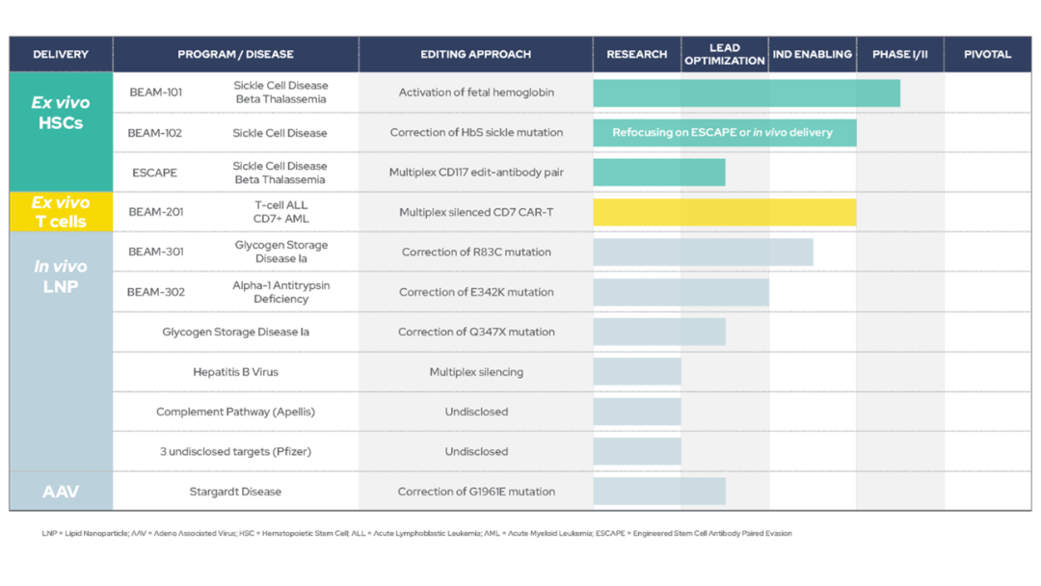This screenshot has height=586, width=1041.
Task: Click the 'Refocusing on ESCAPE' progress bar
Action: click(722, 132)
